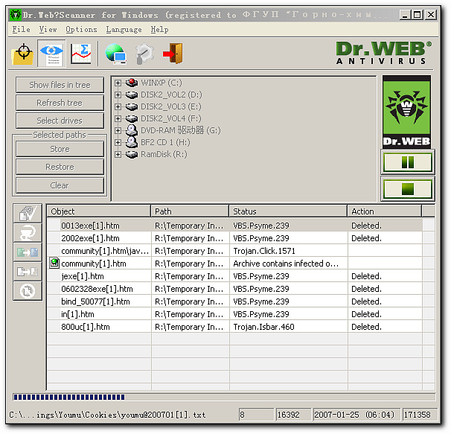Image resolution: width=451 pixels, height=434 pixels.
Task: Click the Dr.WEB spider logo panel
Action: (x=406, y=112)
